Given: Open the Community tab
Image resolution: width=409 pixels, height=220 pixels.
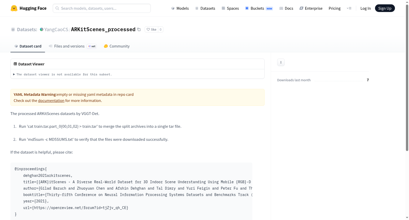Looking at the screenshot, I should (x=117, y=46).
